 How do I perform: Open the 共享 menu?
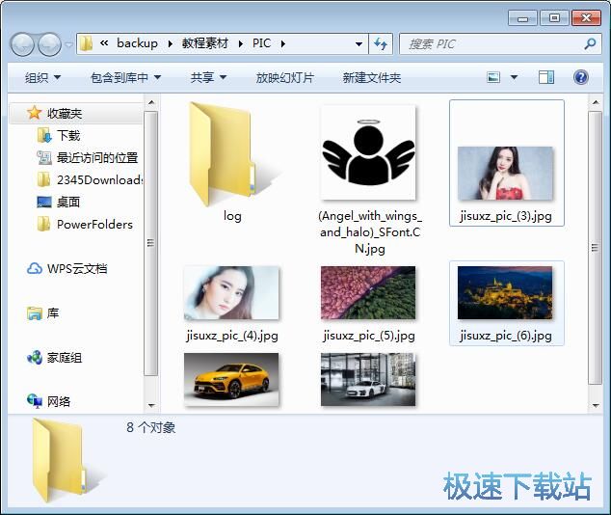tap(208, 77)
